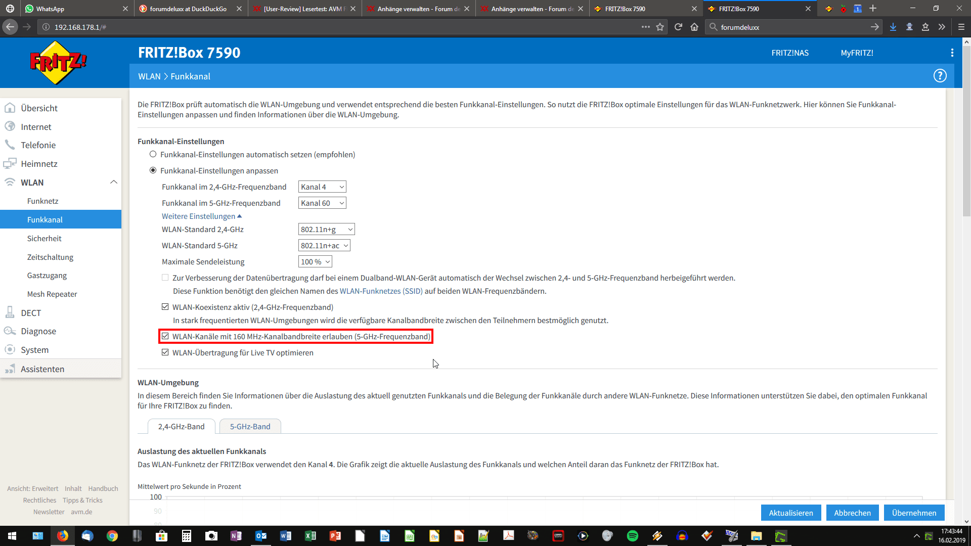Toggle WLAN-Koexistenz aktiv checkbox
The width and height of the screenshot is (971, 546).
(165, 307)
